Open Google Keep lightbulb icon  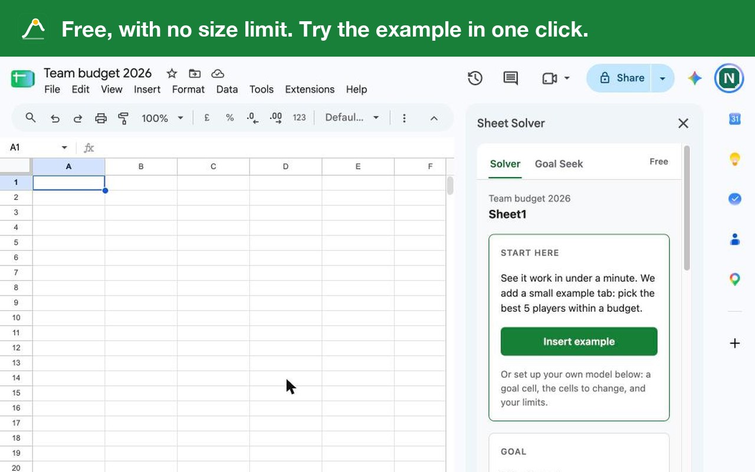click(x=735, y=159)
